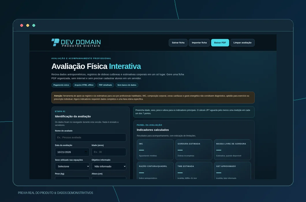Viewport: 306px width, 202px height.
Task: Click the Dev Domain logo
Action: (x=76, y=42)
